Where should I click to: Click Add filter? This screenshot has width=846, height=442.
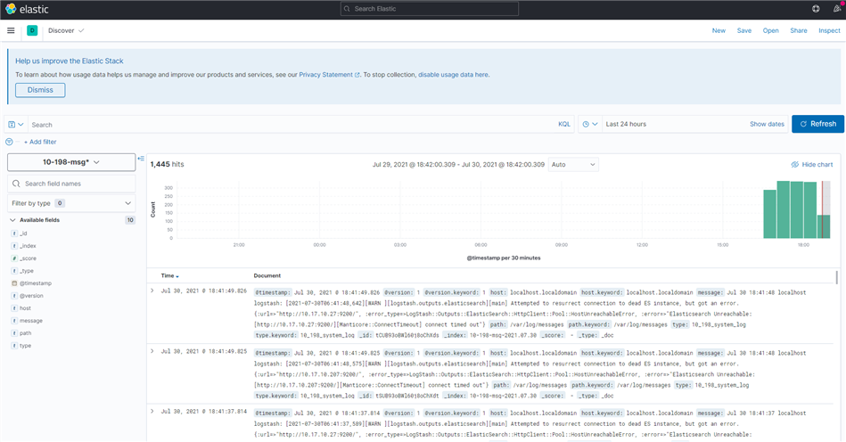pyautogui.click(x=40, y=142)
